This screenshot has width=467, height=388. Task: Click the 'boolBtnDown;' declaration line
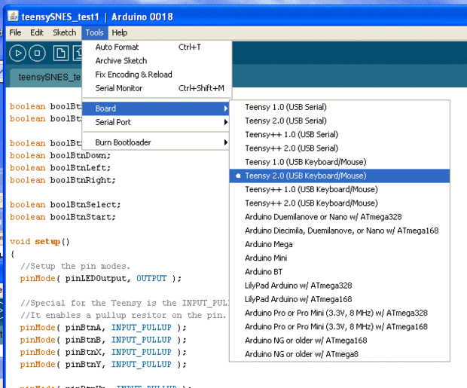pos(60,155)
